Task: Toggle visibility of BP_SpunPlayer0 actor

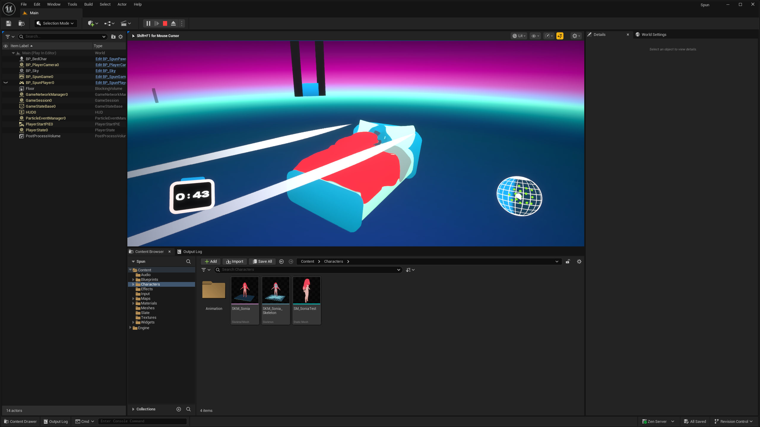Action: pos(6,83)
